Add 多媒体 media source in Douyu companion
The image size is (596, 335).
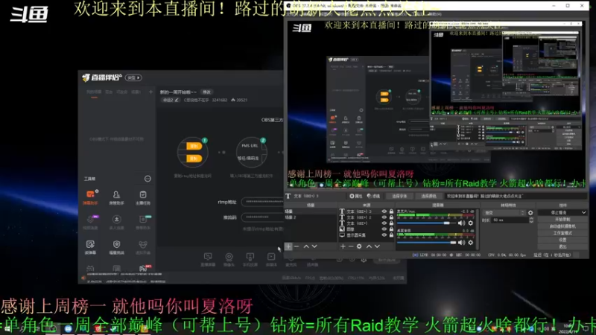pos(271,260)
